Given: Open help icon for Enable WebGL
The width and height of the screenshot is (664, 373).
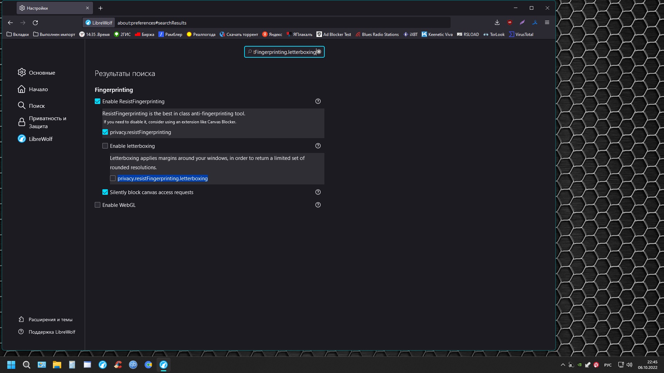Looking at the screenshot, I should click(318, 205).
